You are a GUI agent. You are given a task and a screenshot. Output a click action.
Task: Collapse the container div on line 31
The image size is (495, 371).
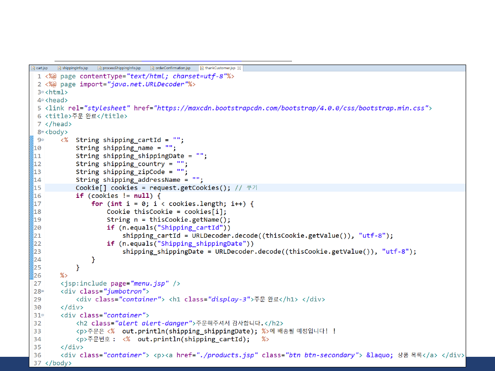[x=43, y=316]
